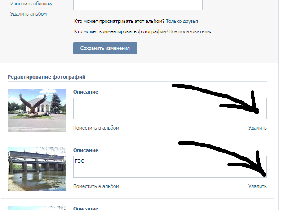The width and height of the screenshot is (288, 210).
Task: Click the Кто может просматривать этот альбом text
Action: (x=119, y=21)
